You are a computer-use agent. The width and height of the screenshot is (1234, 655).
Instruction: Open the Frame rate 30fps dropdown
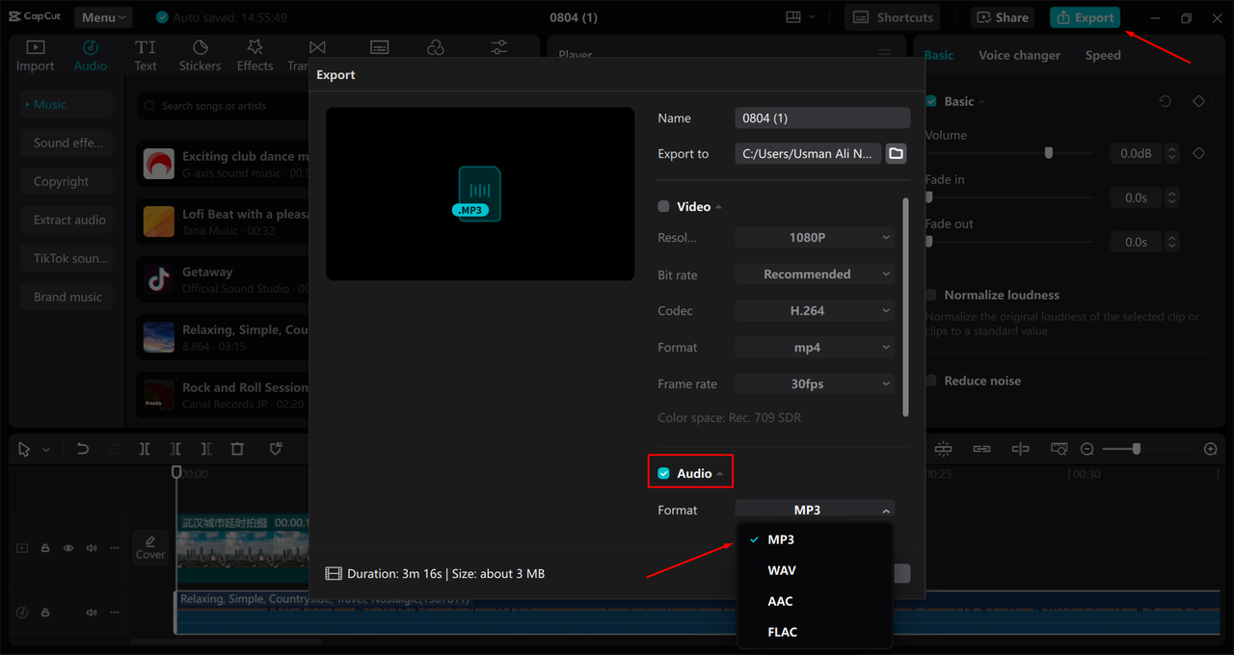(815, 383)
